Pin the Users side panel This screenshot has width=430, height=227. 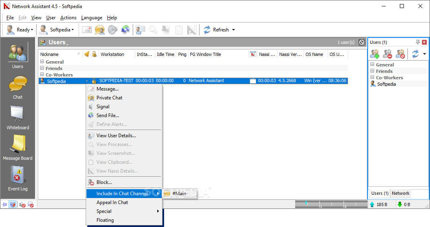pyautogui.click(x=418, y=42)
